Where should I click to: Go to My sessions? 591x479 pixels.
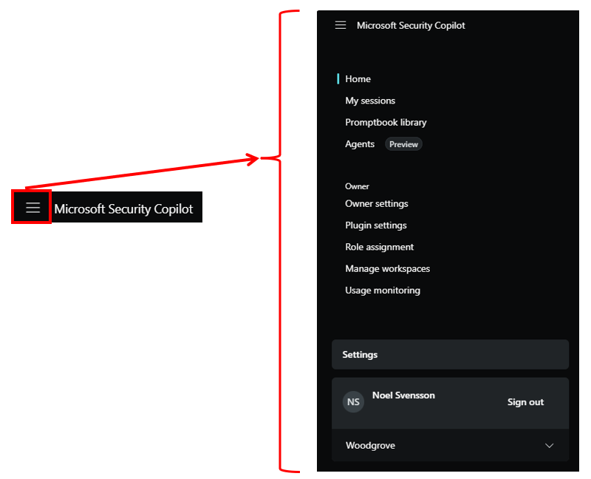[370, 101]
